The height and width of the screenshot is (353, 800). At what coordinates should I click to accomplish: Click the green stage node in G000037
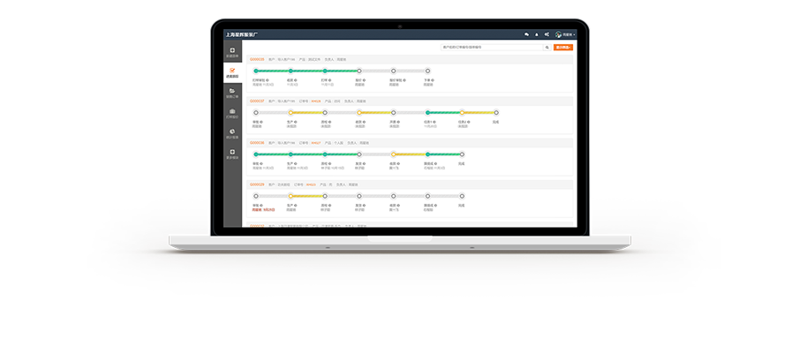tap(427, 113)
